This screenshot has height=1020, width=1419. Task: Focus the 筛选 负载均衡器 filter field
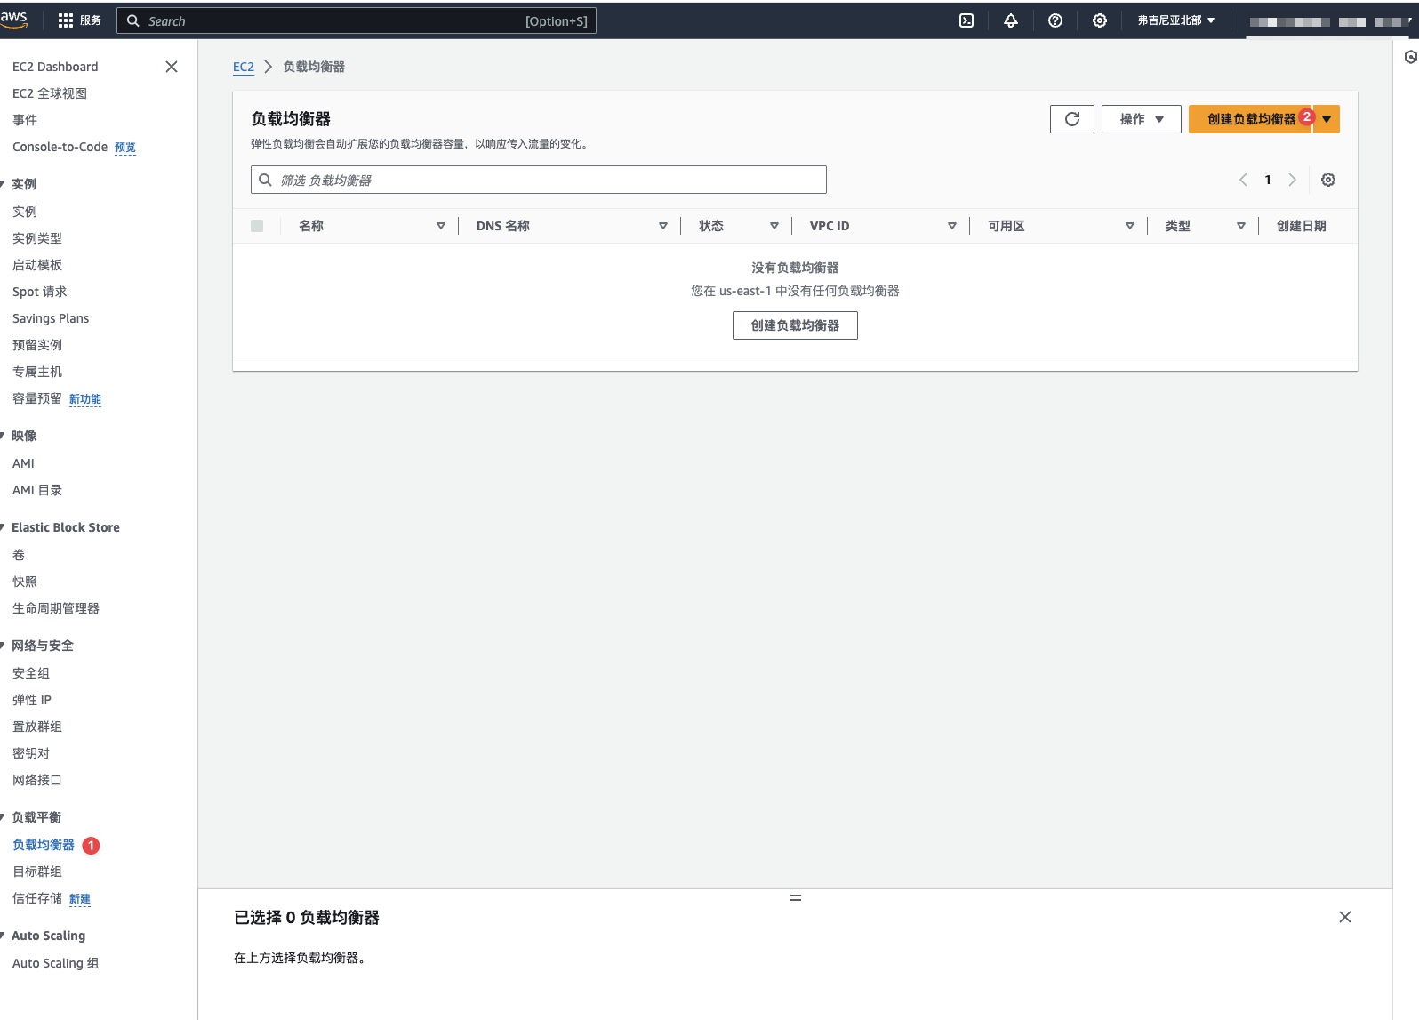(x=539, y=180)
